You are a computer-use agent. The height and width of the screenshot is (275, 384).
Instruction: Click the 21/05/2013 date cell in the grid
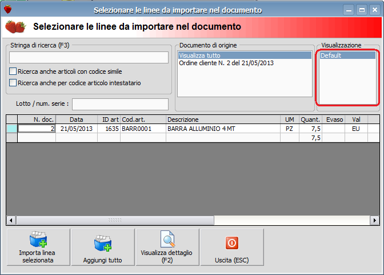pos(77,129)
